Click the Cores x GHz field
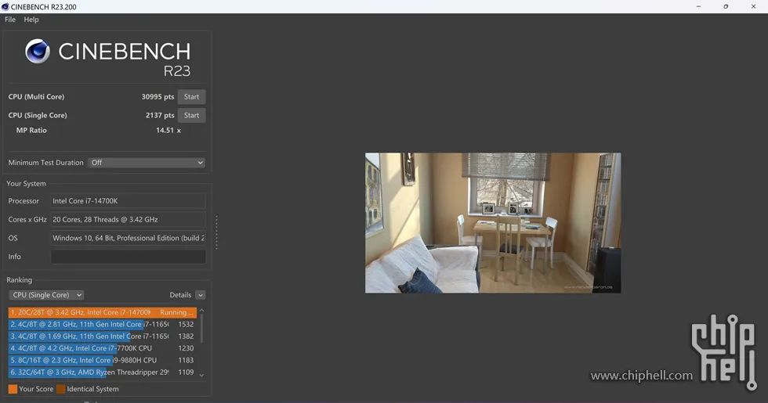This screenshot has width=768, height=403. (x=129, y=220)
